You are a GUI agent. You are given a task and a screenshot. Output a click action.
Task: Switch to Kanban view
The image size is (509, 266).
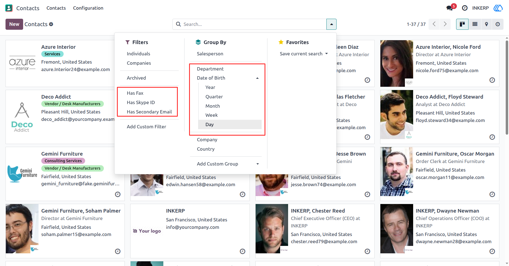click(x=462, y=24)
